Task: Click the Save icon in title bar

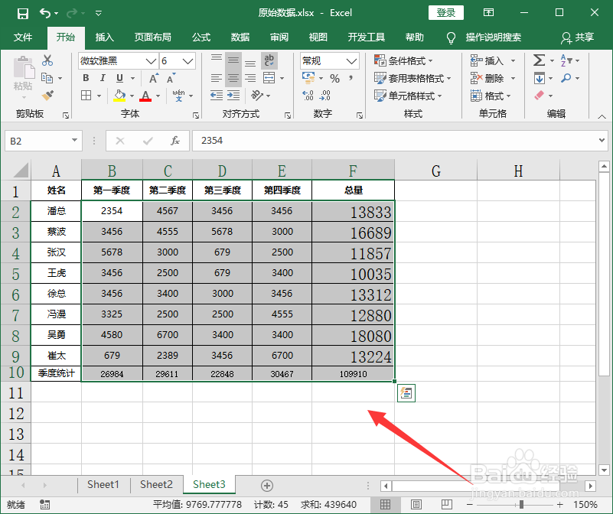Action: [23, 14]
